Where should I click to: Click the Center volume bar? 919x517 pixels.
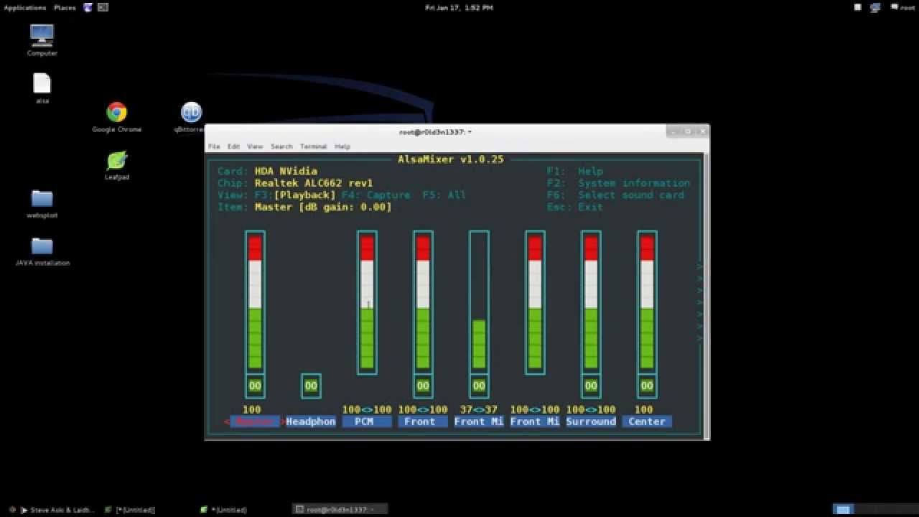[647, 302]
